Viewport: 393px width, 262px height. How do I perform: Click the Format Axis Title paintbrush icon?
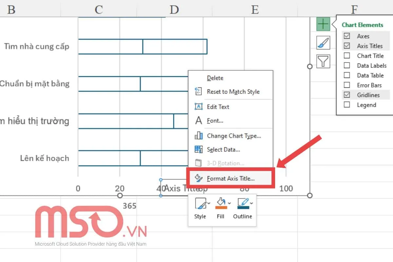click(198, 178)
